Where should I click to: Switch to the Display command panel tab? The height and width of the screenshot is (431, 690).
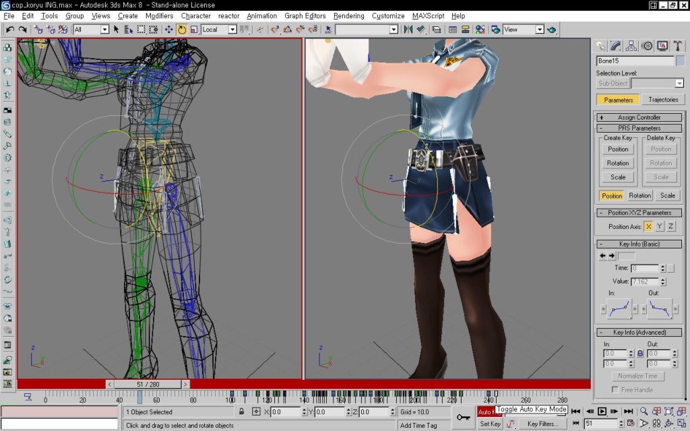(x=662, y=46)
